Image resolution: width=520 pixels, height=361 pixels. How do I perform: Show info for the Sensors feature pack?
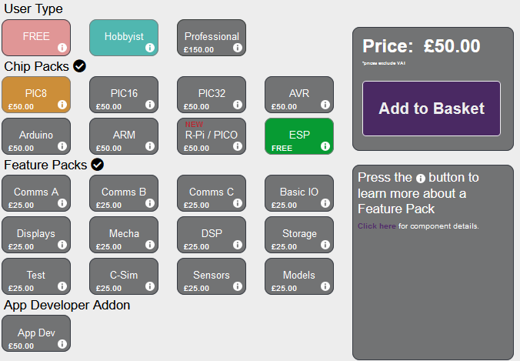pyautogui.click(x=238, y=287)
